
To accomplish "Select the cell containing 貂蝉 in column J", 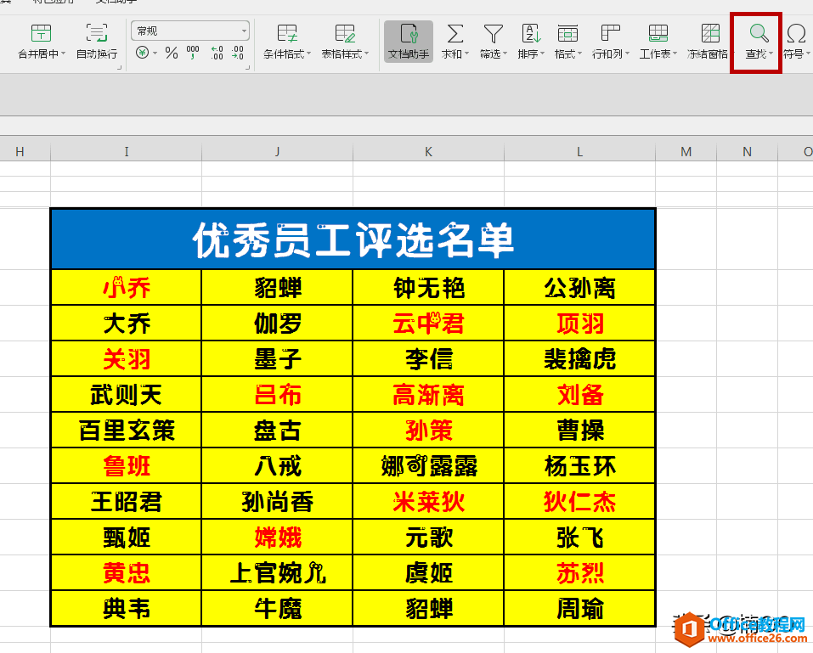I will (x=278, y=287).
